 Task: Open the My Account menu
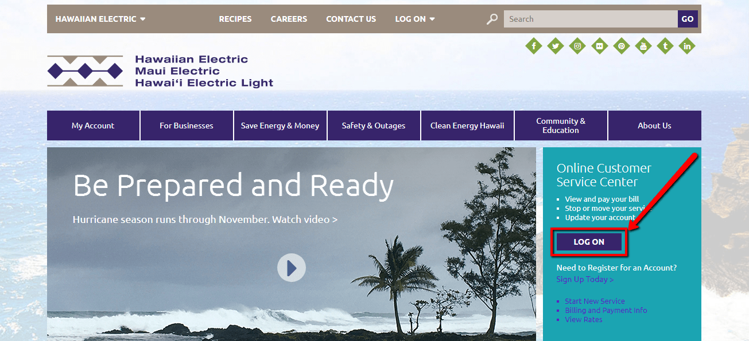click(x=93, y=126)
